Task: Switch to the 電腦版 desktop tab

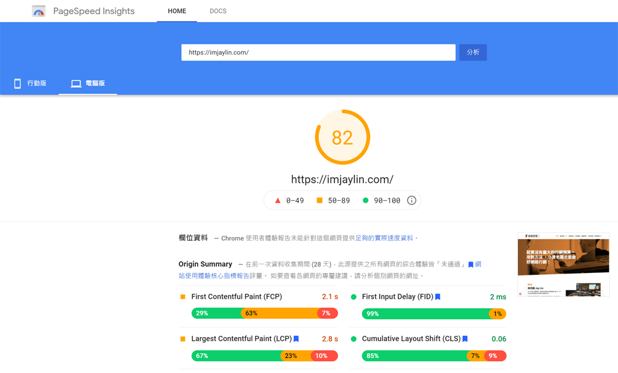Action: click(x=88, y=83)
